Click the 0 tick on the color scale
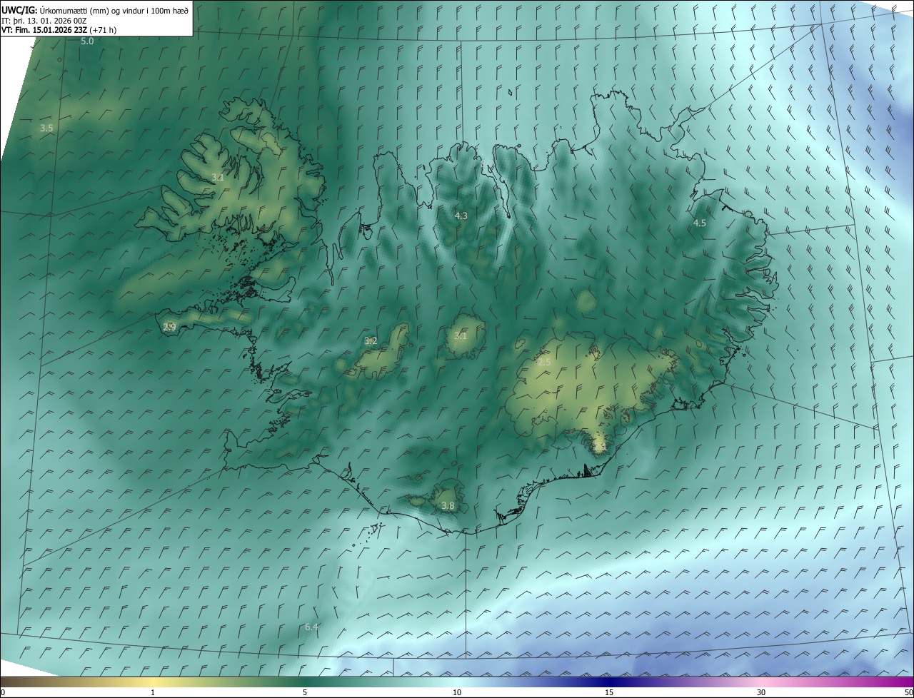The image size is (914, 698). coord(3,692)
